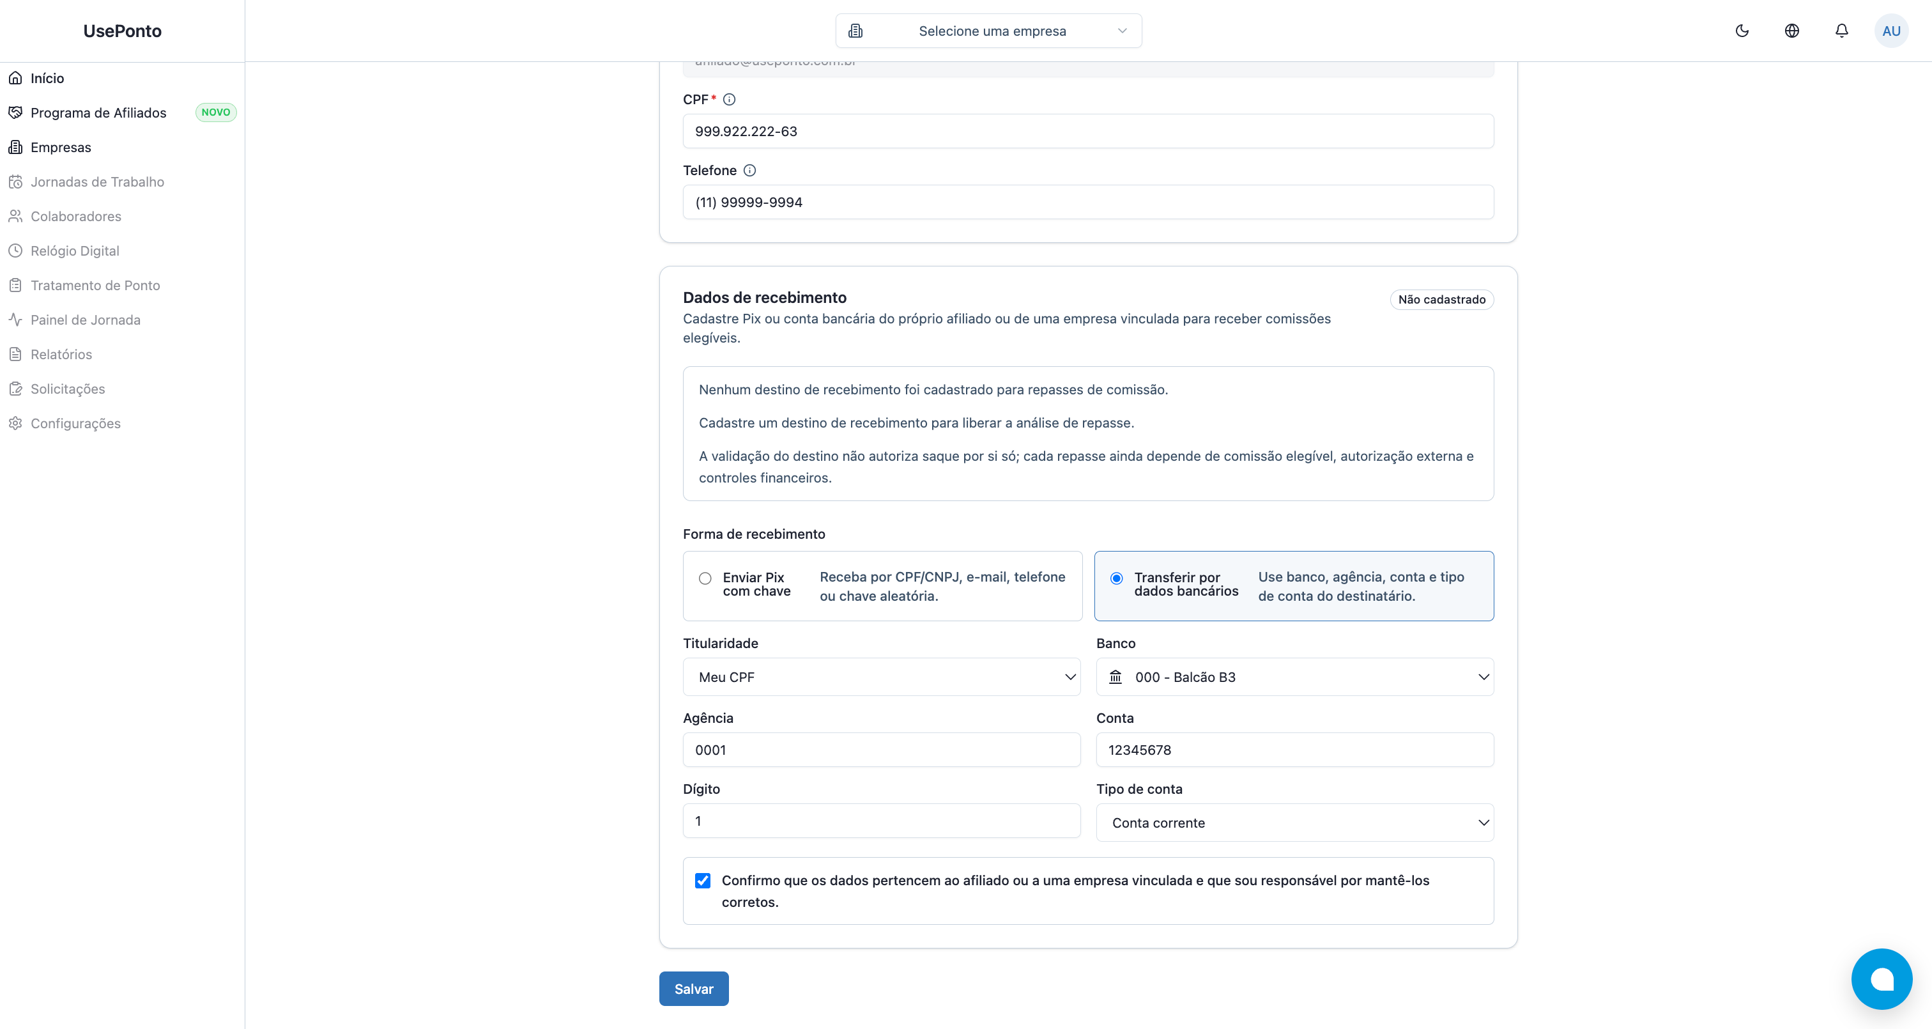The image size is (1932, 1029).
Task: Click the UsePonto logo
Action: (122, 31)
